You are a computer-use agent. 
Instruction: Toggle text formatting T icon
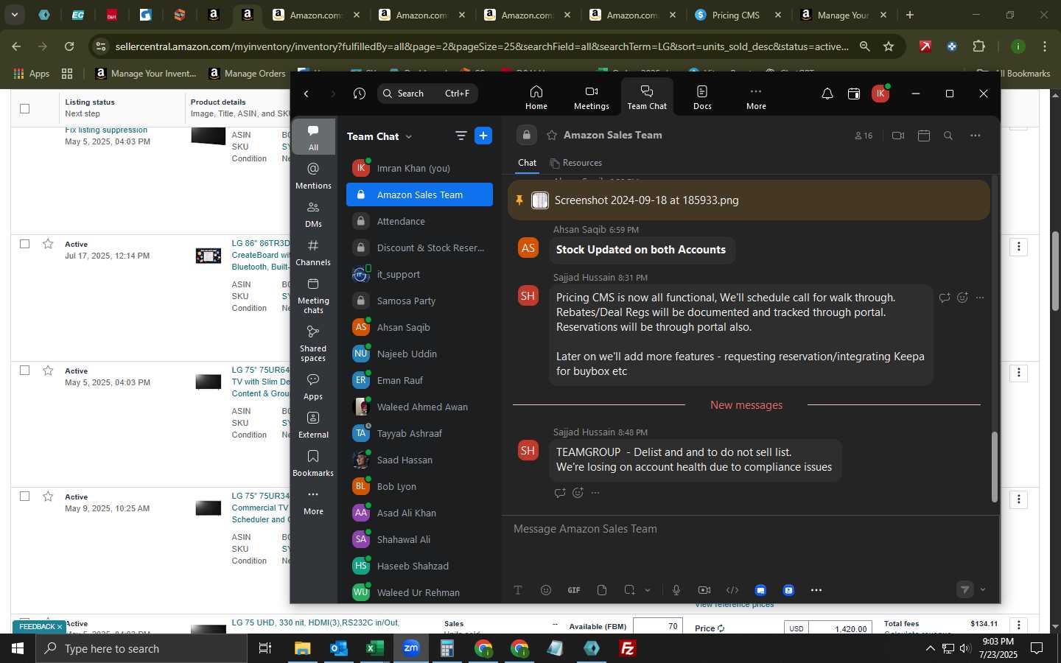point(518,590)
